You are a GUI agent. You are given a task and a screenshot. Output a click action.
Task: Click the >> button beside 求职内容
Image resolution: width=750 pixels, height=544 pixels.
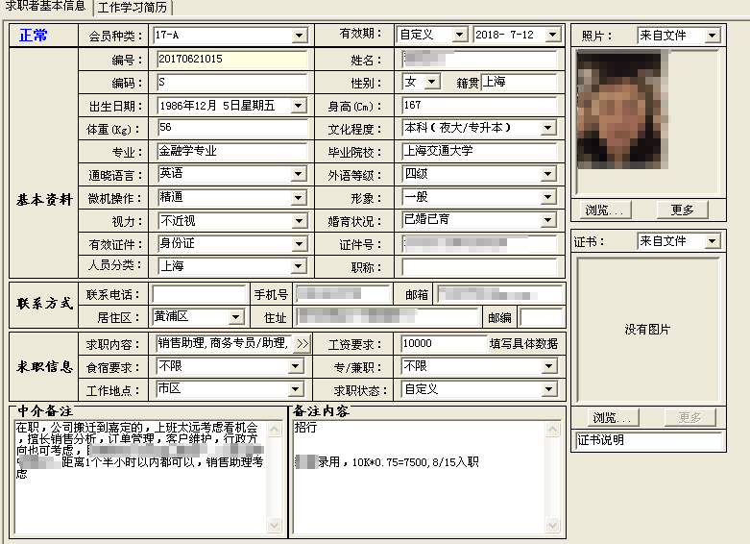point(302,344)
